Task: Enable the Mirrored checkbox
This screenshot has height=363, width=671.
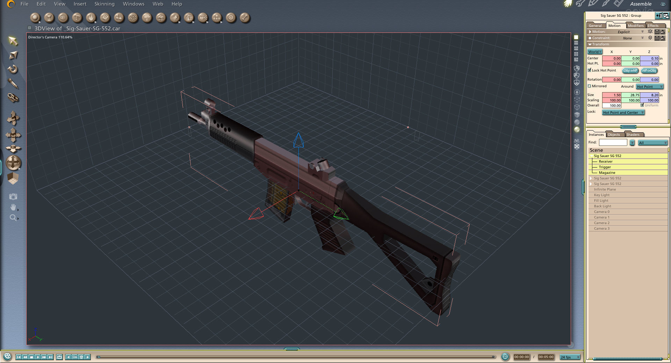Action: (590, 86)
